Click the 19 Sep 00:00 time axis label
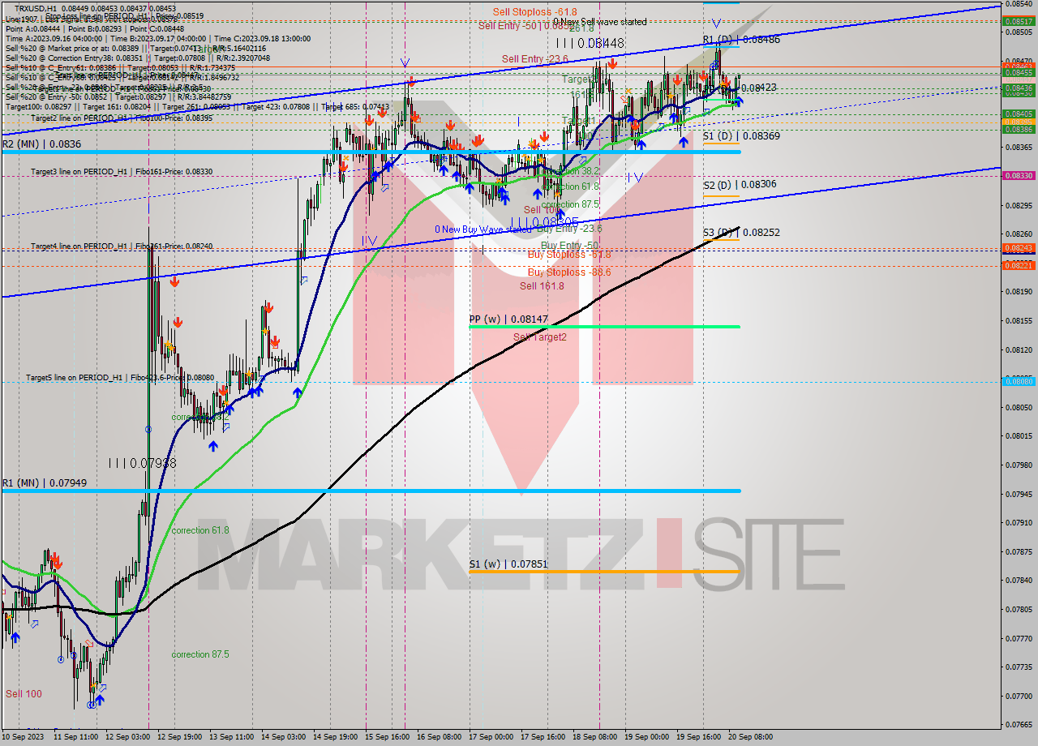Image resolution: width=1038 pixels, height=746 pixels. pyautogui.click(x=647, y=737)
